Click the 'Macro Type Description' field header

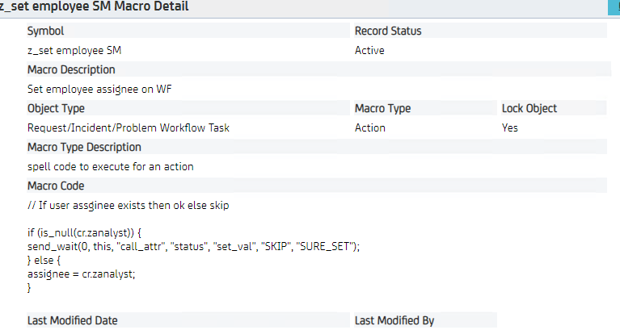point(84,147)
